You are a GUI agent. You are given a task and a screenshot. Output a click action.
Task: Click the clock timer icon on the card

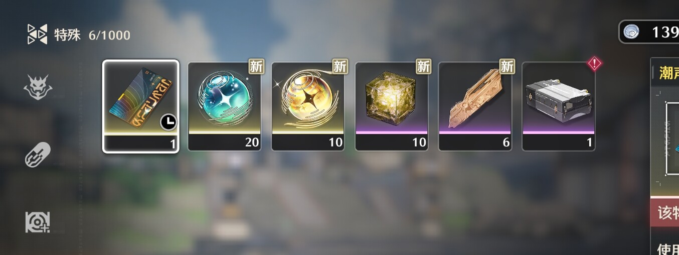168,122
